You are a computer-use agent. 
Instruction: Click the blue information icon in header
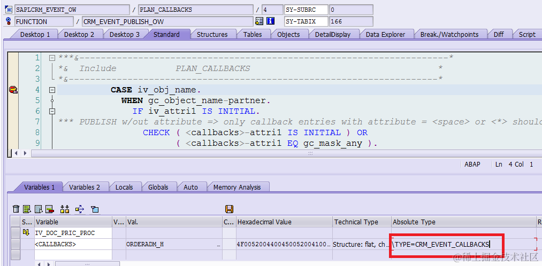271,21
